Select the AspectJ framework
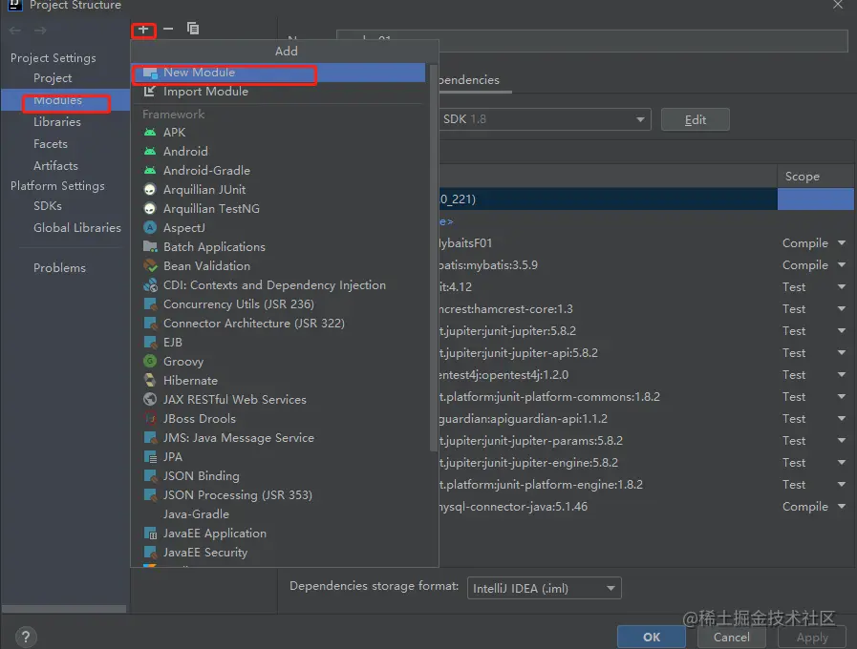 [279, 227]
